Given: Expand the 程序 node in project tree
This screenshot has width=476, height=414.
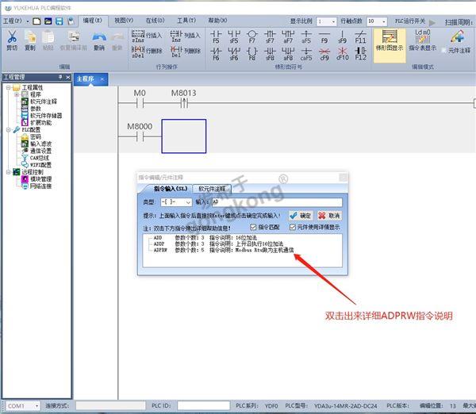Looking at the screenshot, I should [x=17, y=94].
